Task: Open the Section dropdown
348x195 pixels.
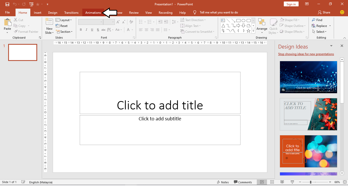Action: click(64, 31)
